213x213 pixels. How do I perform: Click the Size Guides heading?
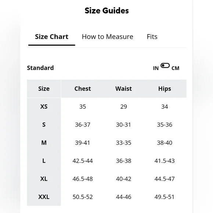106,11
